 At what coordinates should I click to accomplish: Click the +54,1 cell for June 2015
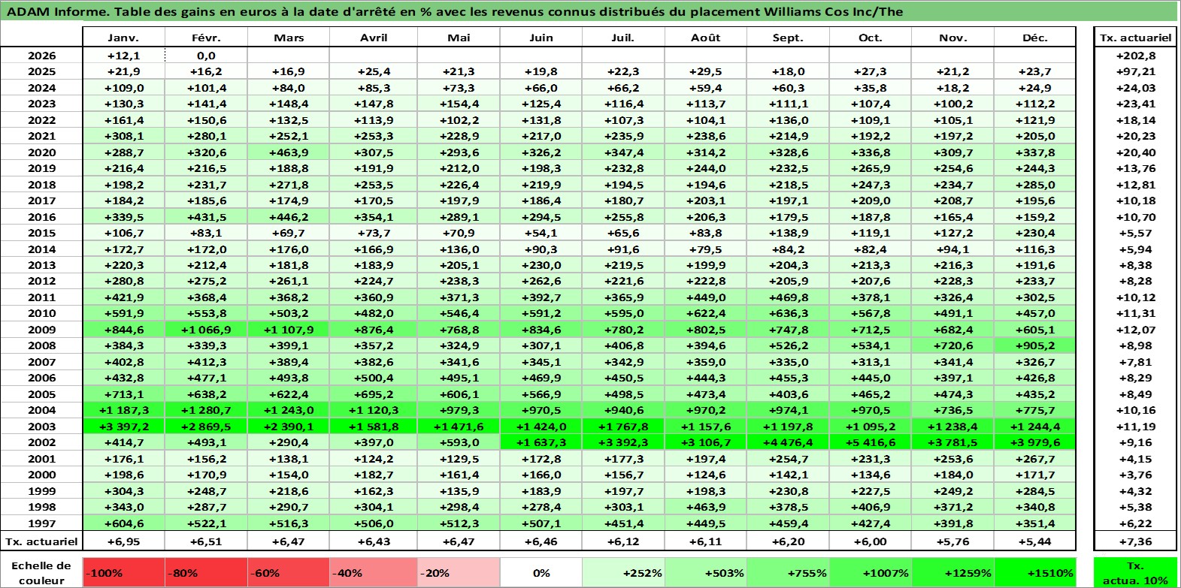tap(541, 233)
